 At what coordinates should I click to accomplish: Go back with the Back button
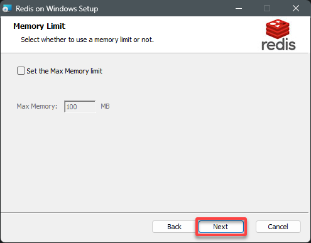pyautogui.click(x=174, y=227)
